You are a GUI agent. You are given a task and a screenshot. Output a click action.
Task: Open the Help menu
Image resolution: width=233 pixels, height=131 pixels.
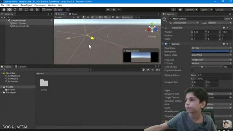pos(60,5)
